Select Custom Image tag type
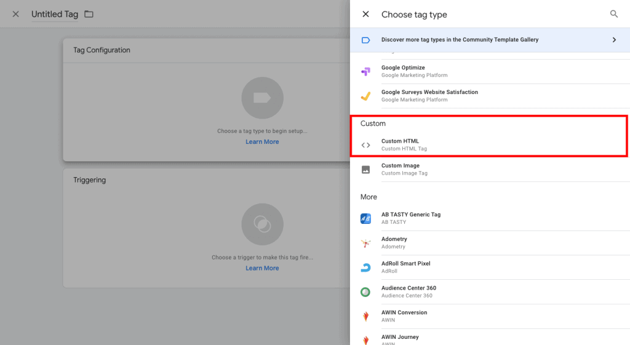 click(x=490, y=170)
